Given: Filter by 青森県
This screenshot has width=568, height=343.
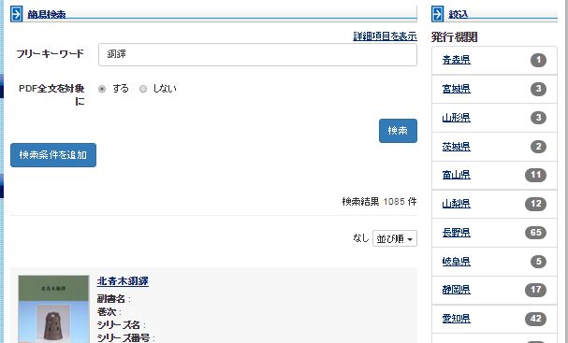Looking at the screenshot, I should pos(456,60).
